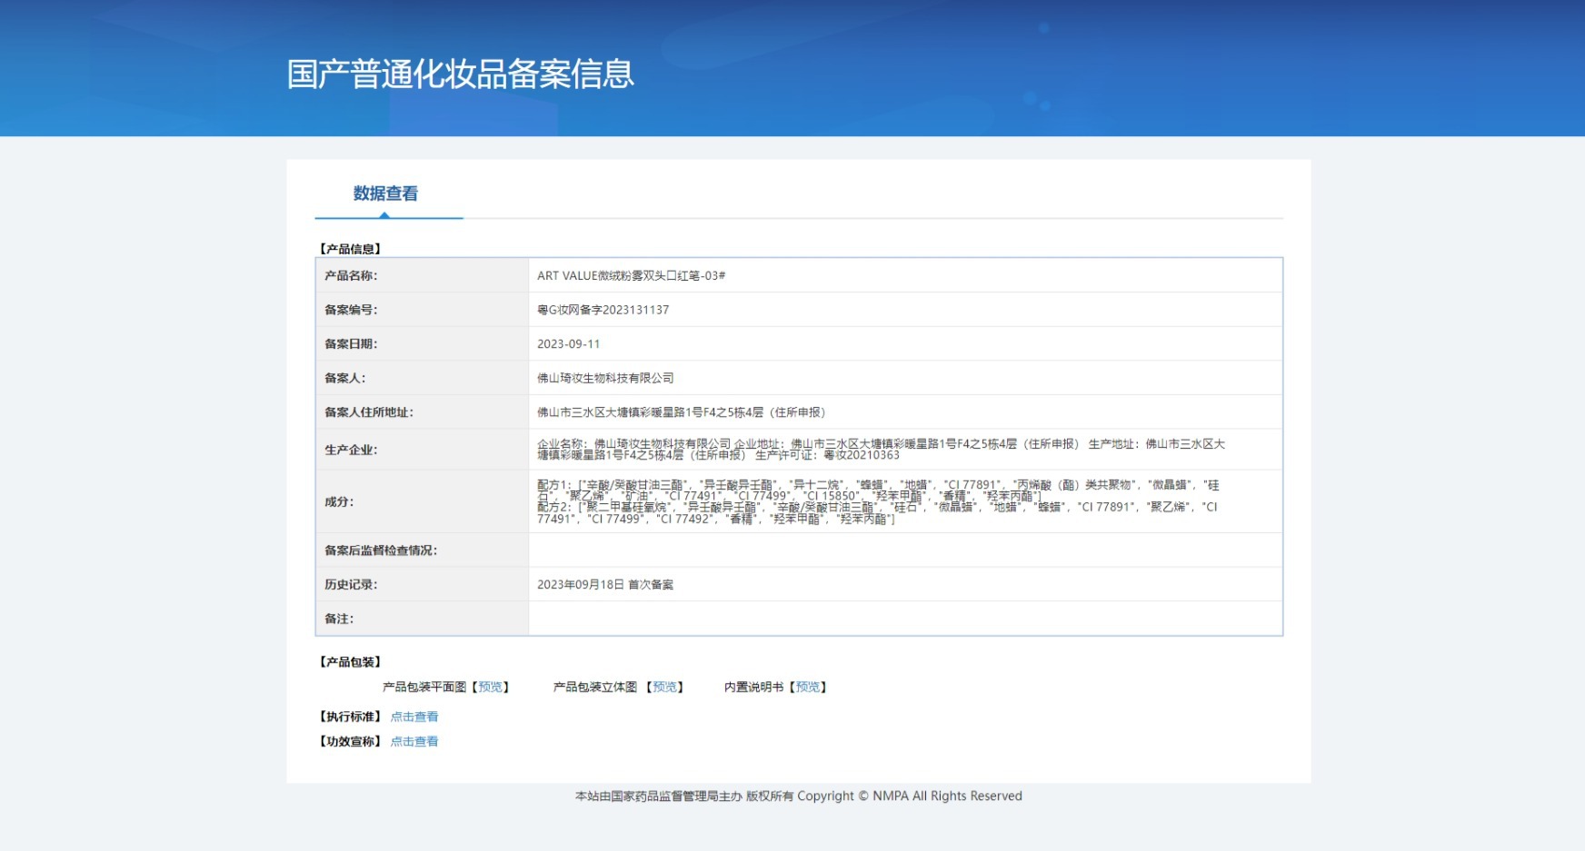1585x851 pixels.
Task: Open the 内置说明书 preview link
Action: tap(807, 688)
